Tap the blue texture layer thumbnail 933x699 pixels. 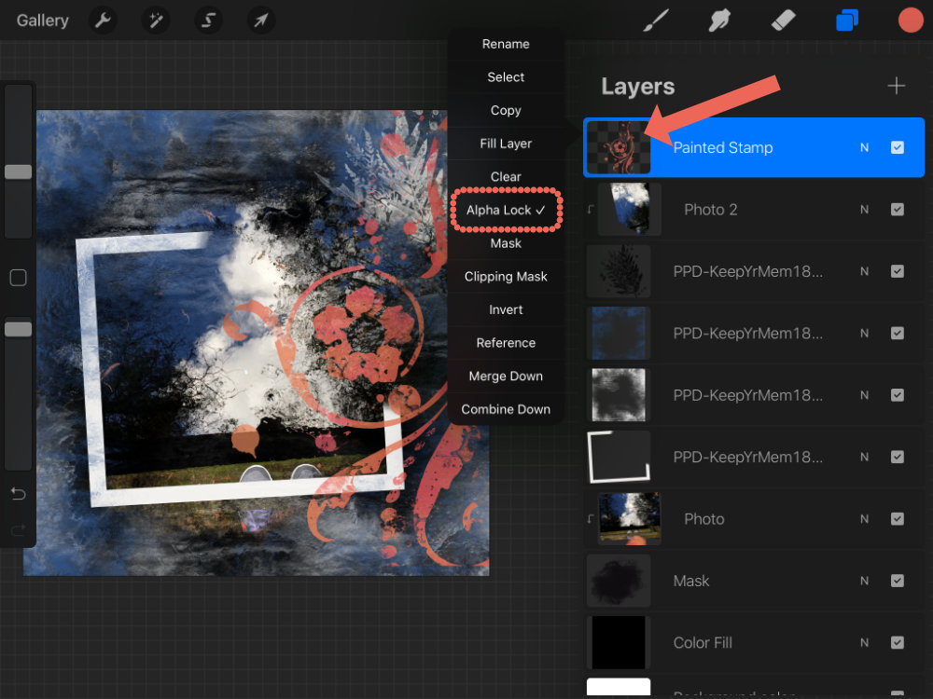(619, 333)
